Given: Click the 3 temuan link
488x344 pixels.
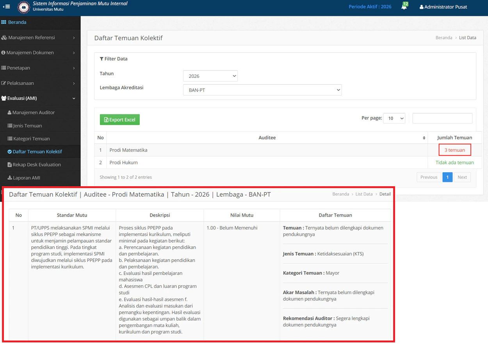Looking at the screenshot, I should tap(455, 150).
